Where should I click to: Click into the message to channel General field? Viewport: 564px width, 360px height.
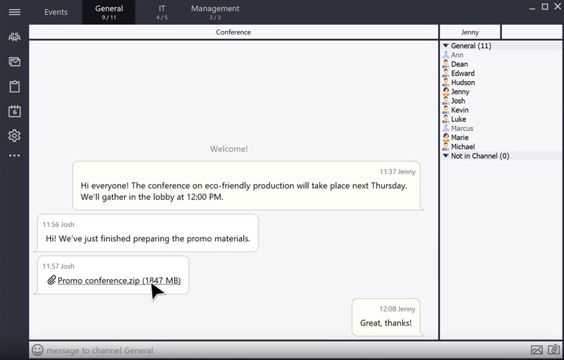tap(286, 350)
